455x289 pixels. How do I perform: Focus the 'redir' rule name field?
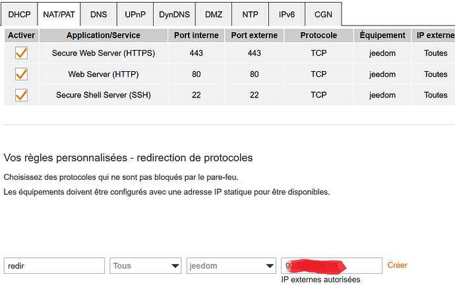click(x=55, y=266)
